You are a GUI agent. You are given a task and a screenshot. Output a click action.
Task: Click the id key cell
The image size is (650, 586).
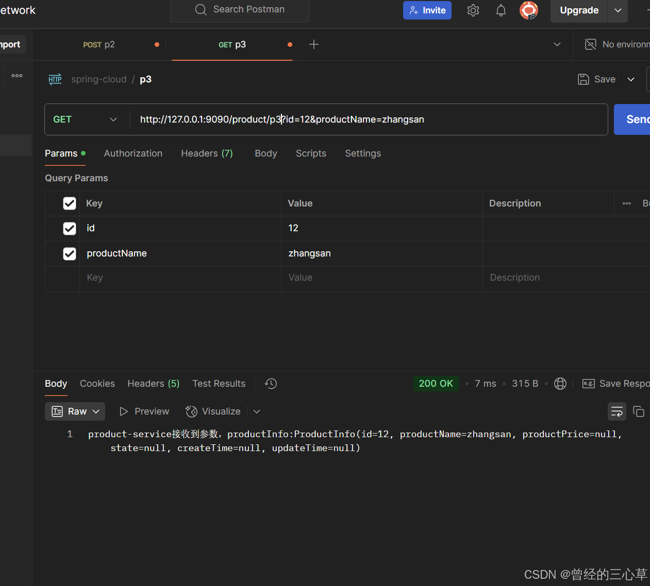click(x=180, y=228)
